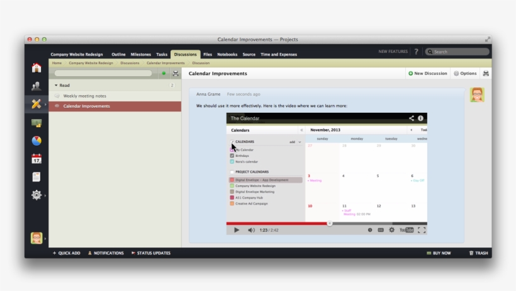Image resolution: width=516 pixels, height=291 pixels.
Task: Toggle the PROJECT CALENDARS checkbox
Action: point(232,172)
